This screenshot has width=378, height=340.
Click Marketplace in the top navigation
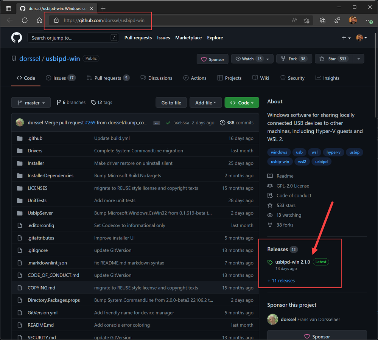click(x=188, y=38)
